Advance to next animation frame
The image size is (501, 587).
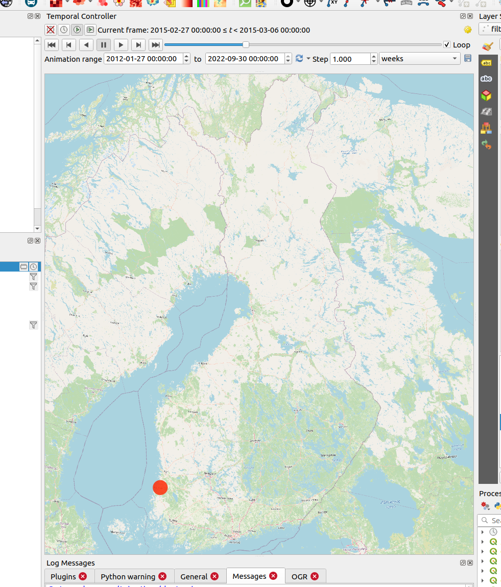click(138, 45)
